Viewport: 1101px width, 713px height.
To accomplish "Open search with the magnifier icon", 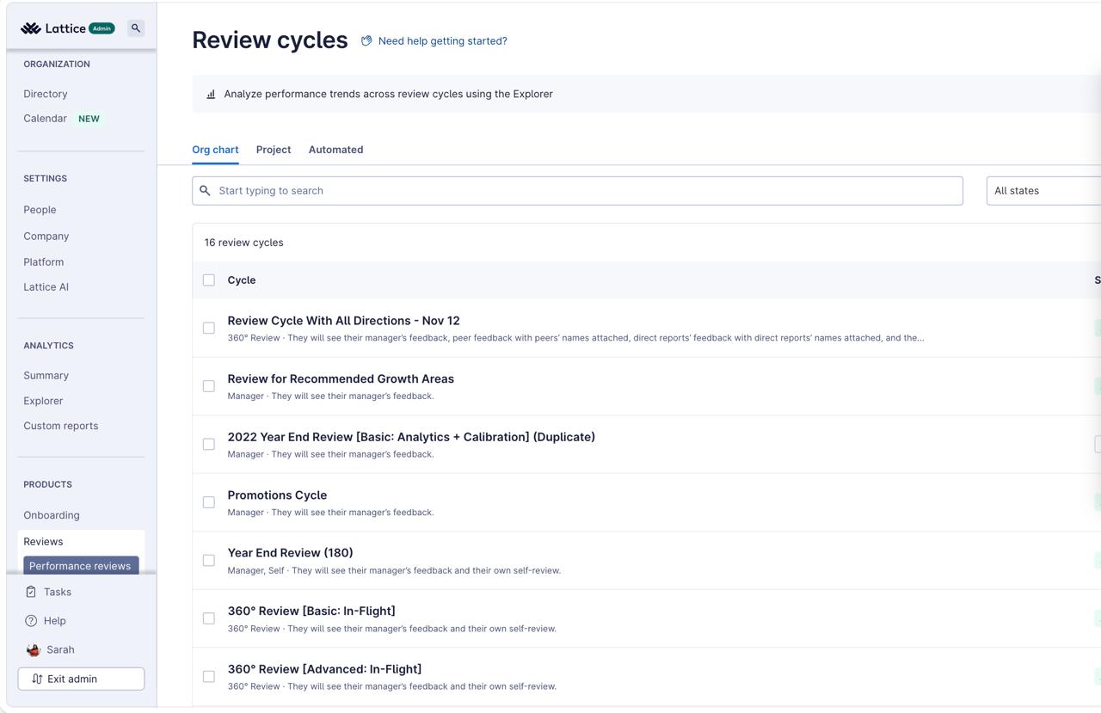I will click(x=136, y=28).
